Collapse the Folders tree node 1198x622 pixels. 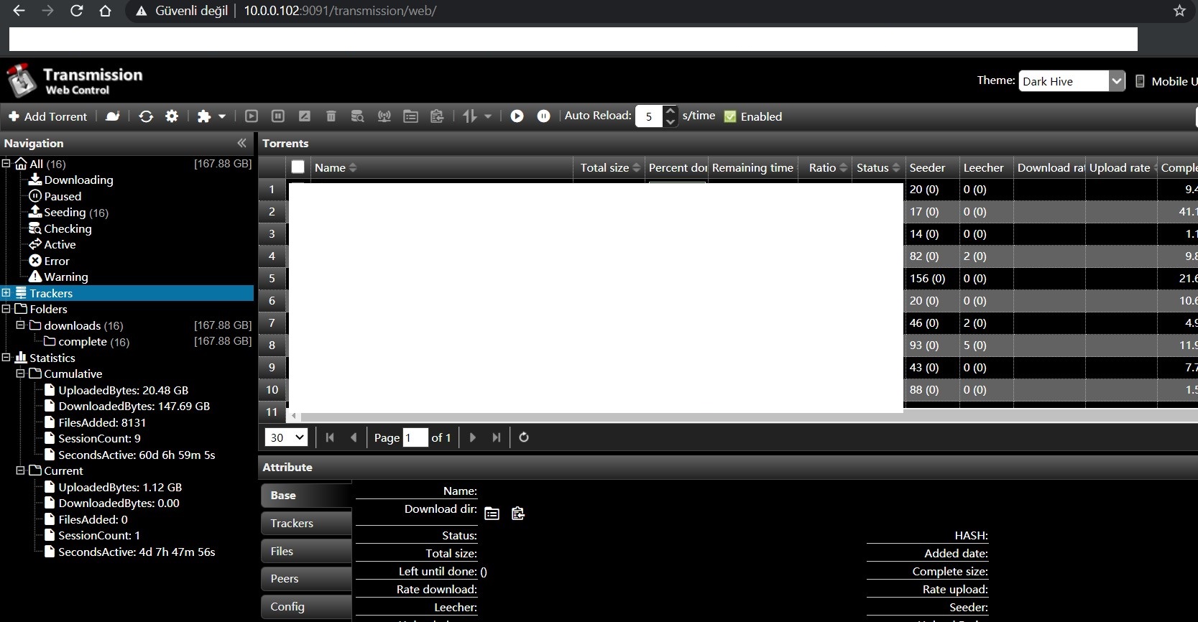[6, 309]
